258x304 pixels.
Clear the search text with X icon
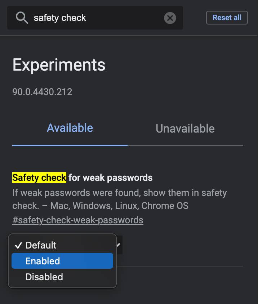point(170,18)
